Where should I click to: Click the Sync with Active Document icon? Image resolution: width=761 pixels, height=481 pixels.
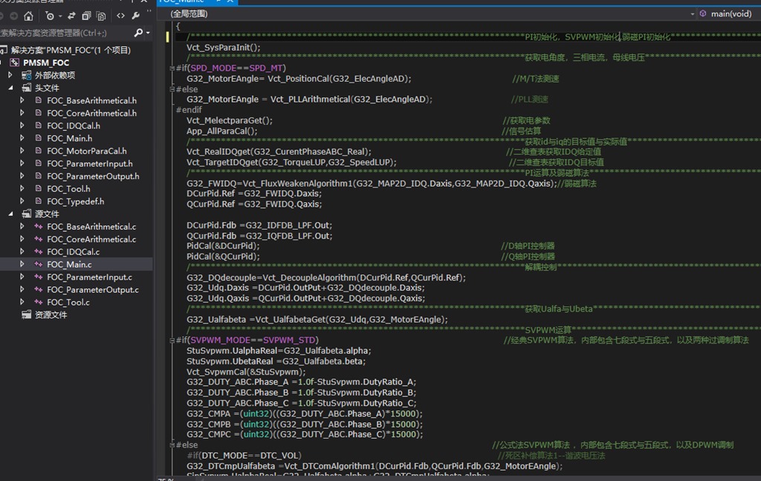pos(71,16)
